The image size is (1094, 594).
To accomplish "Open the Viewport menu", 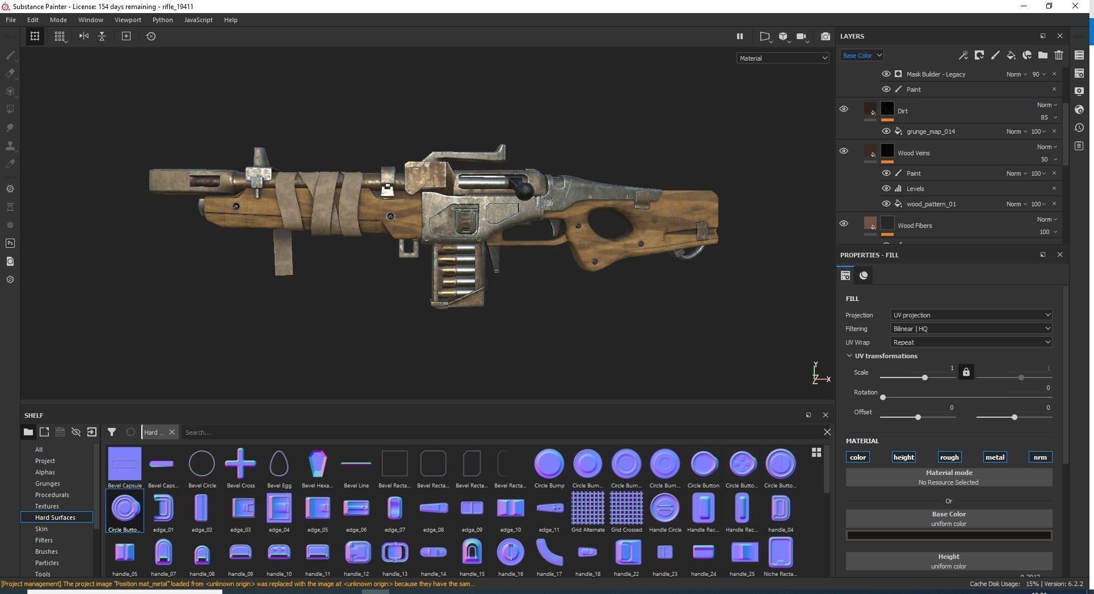I will tap(128, 20).
